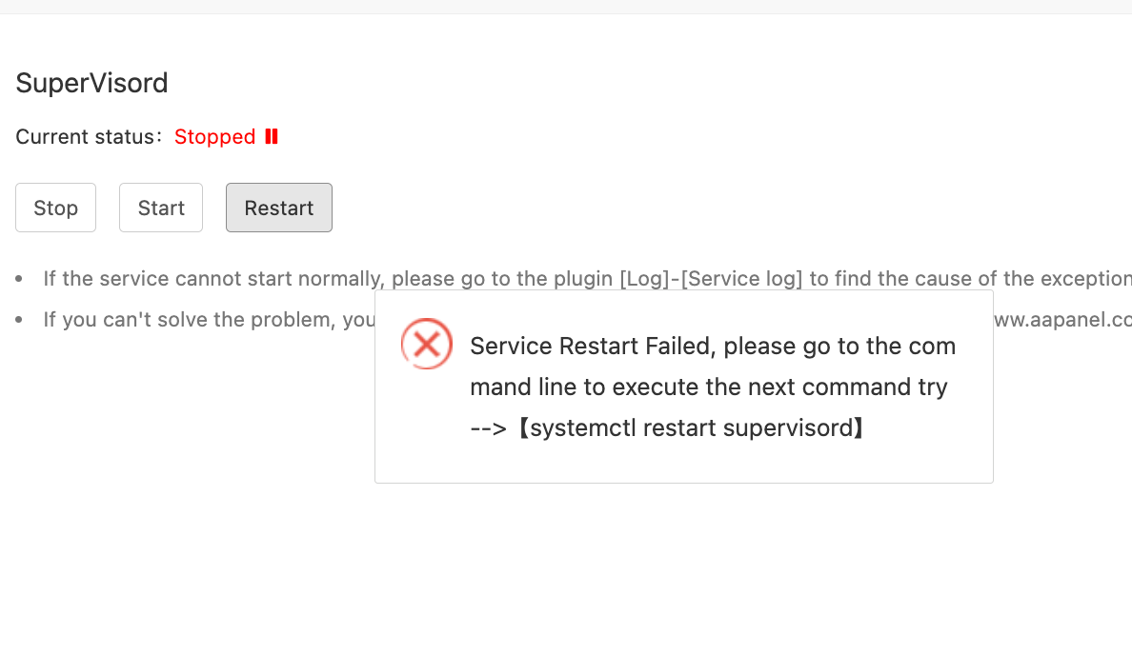Click the Current status label

pyautogui.click(x=90, y=137)
